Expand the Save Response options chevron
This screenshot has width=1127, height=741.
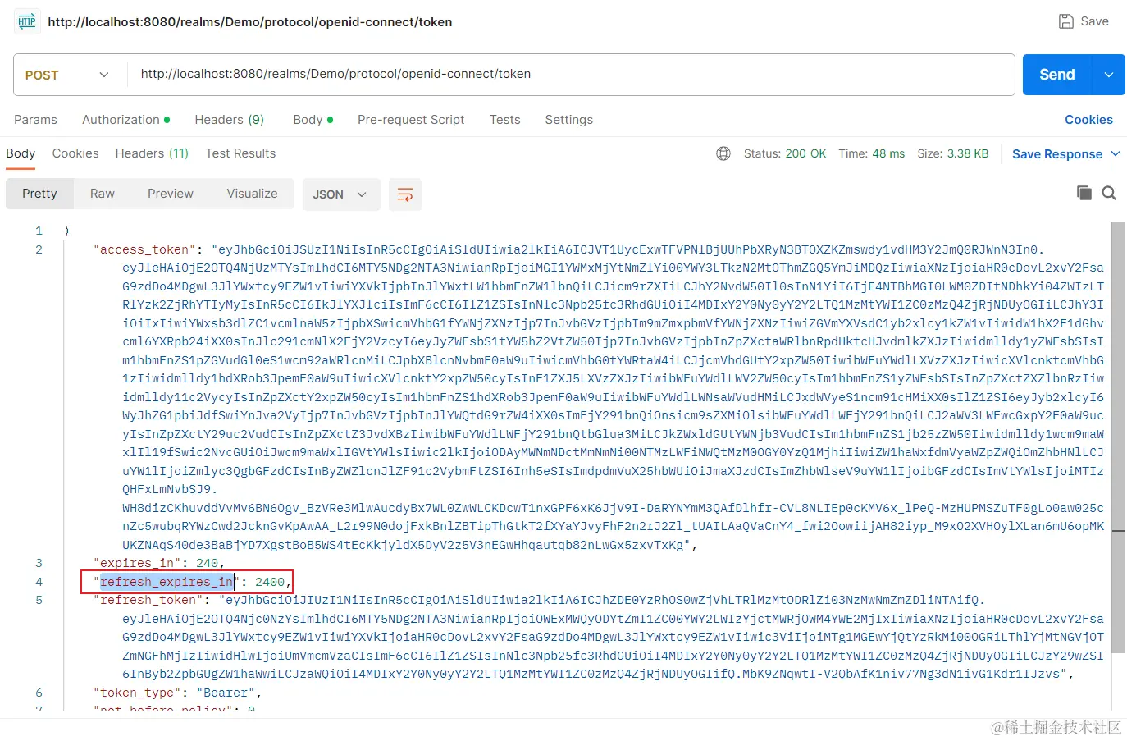(1116, 153)
